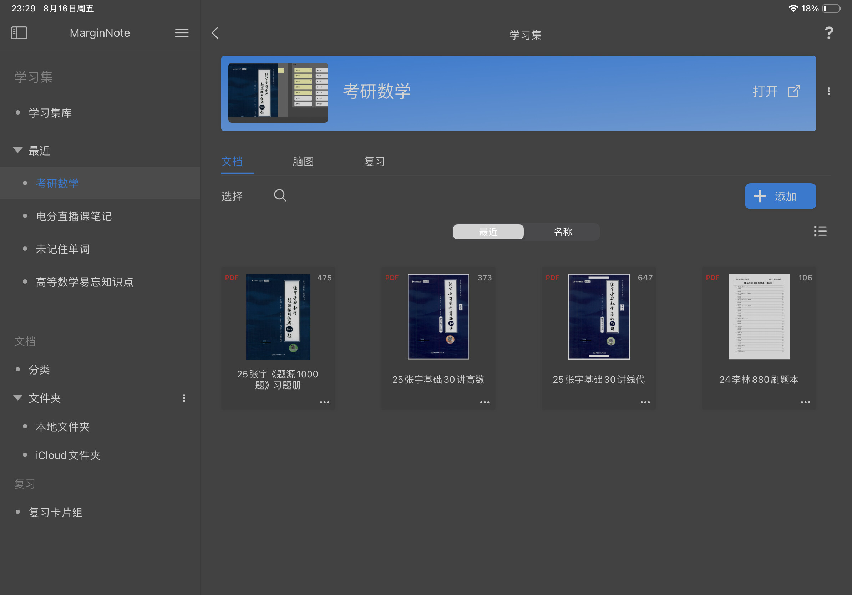852x595 pixels.
Task: Click the title 24李林880刷题本
Action: tap(759, 380)
